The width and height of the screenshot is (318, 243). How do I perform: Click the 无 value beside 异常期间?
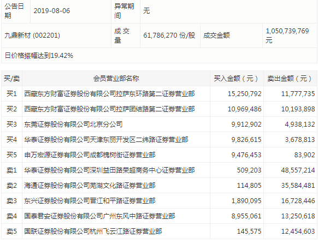[x=146, y=11]
